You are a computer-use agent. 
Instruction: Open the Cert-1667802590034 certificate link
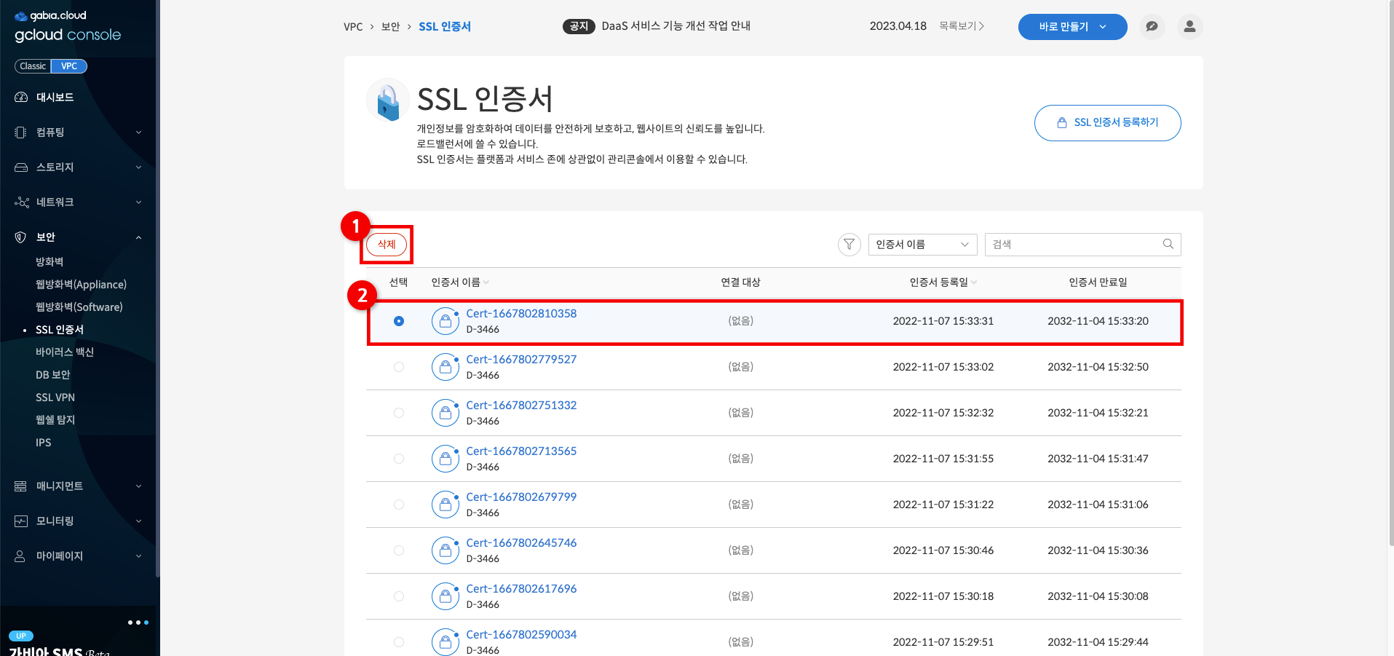pos(521,635)
